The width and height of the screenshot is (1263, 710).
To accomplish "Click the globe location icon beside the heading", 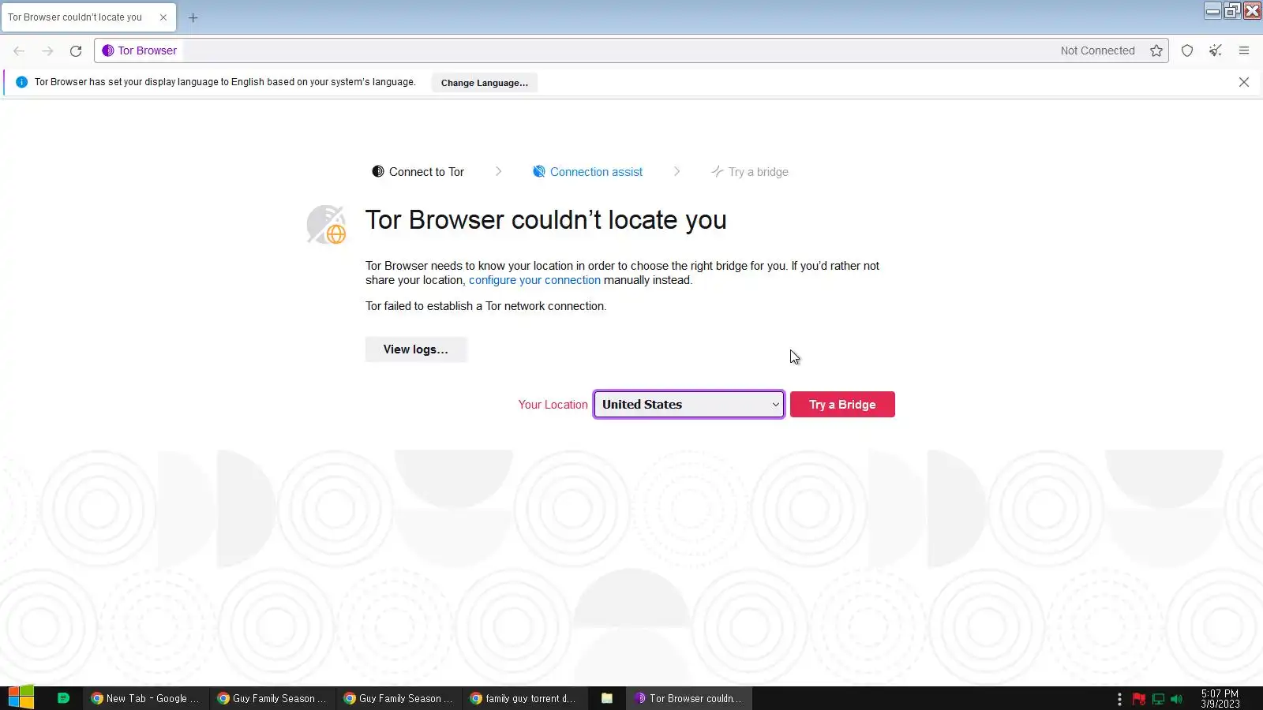I will (326, 225).
